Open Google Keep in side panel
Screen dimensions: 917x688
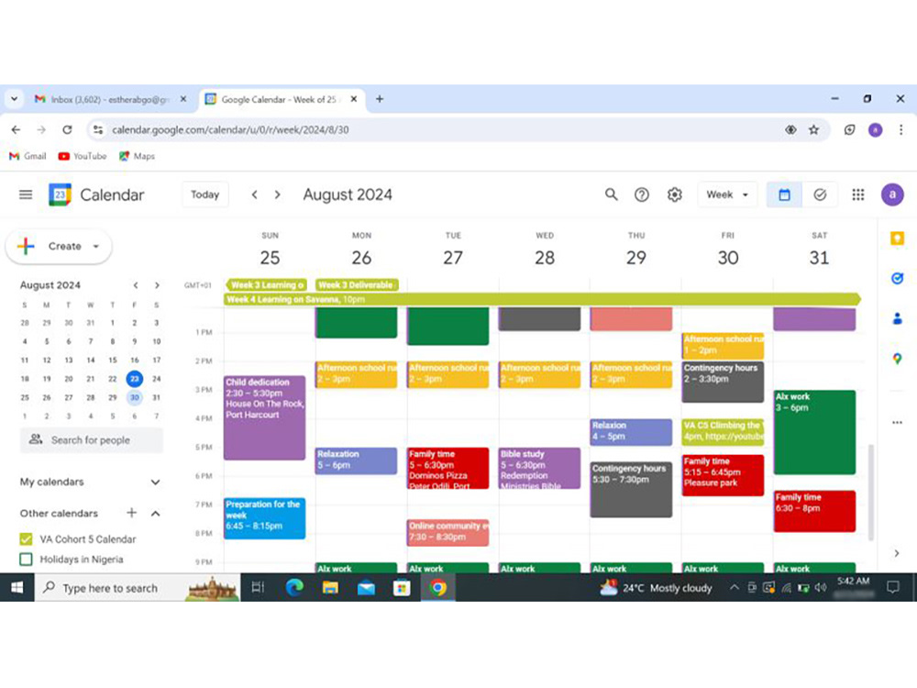897,239
